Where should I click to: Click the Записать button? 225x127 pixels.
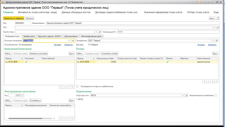30,18
